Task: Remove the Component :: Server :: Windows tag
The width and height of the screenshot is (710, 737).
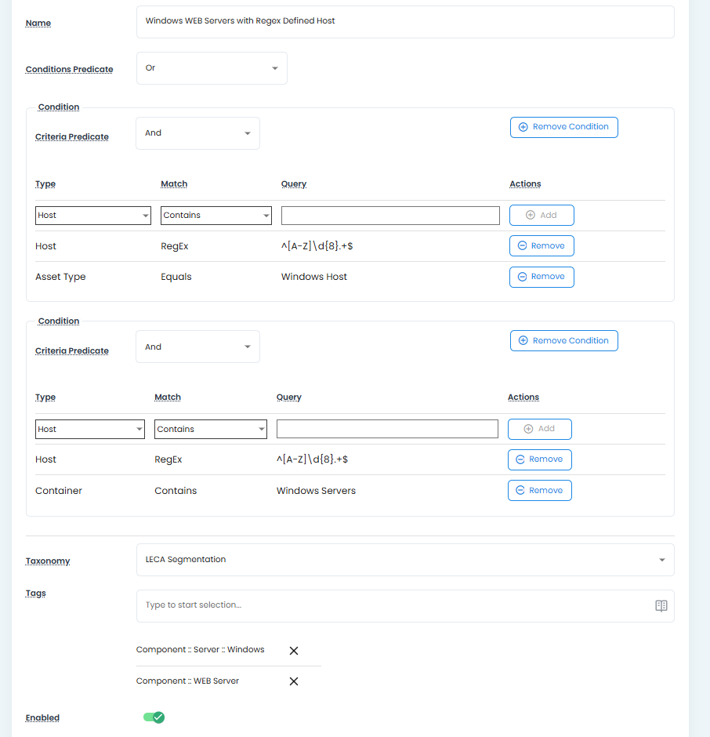Action: pyautogui.click(x=294, y=651)
